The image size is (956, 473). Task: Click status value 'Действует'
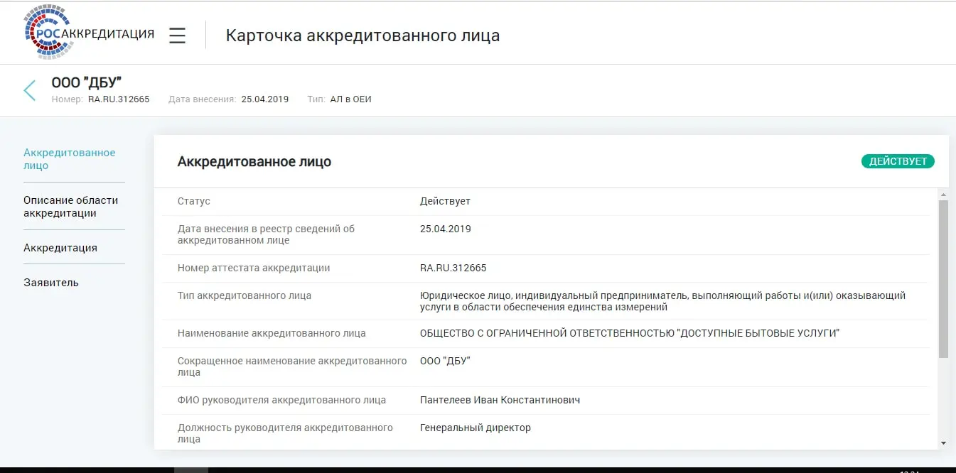click(x=445, y=201)
